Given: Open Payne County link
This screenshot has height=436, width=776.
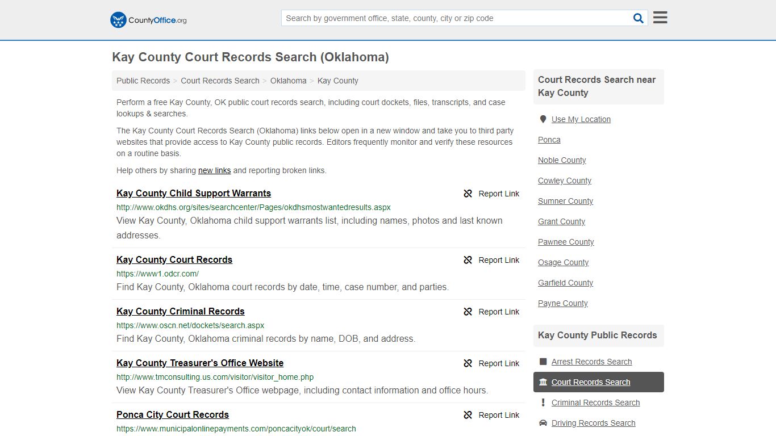Looking at the screenshot, I should tap(562, 303).
